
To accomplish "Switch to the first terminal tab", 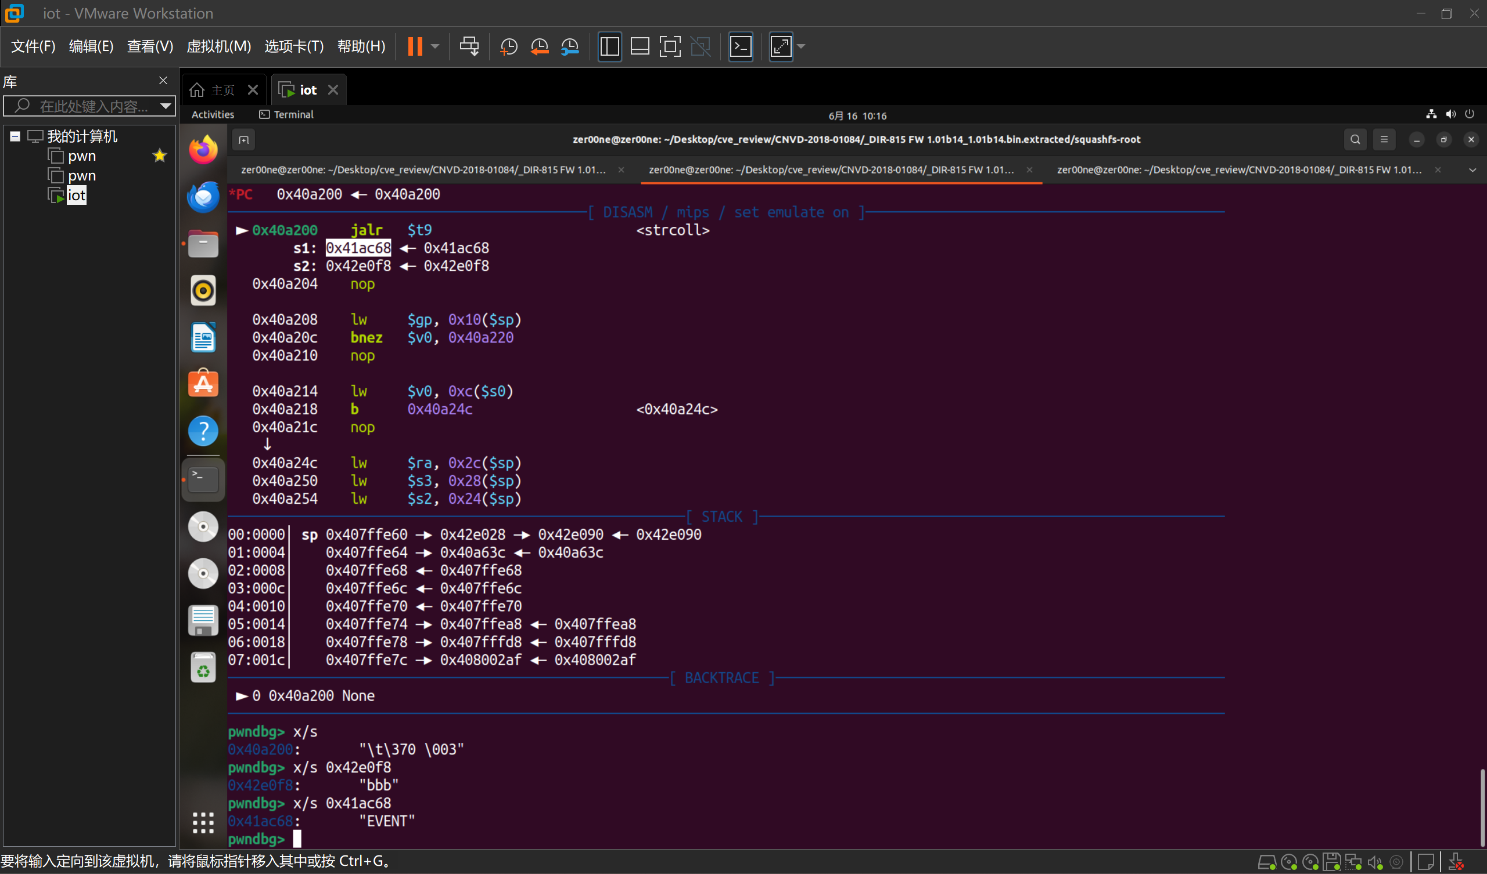I will coord(423,170).
